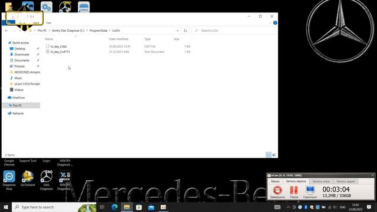Refresh the LicDir folder view

pyautogui.click(x=185, y=31)
